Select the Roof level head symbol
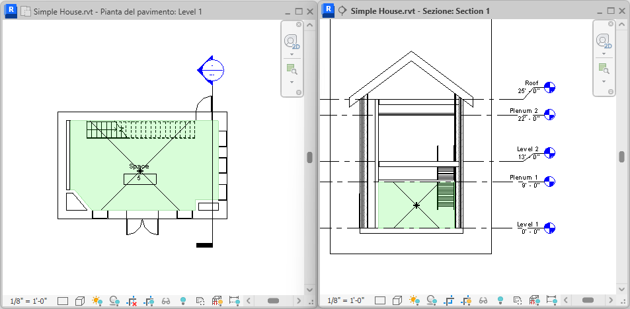 549,87
